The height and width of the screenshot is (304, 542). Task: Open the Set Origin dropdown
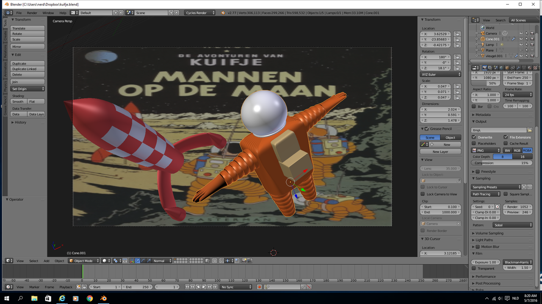[28, 89]
